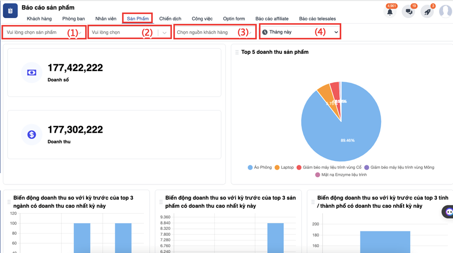Switch to the Khách hàng tab
The width and height of the screenshot is (453, 253).
(39, 19)
